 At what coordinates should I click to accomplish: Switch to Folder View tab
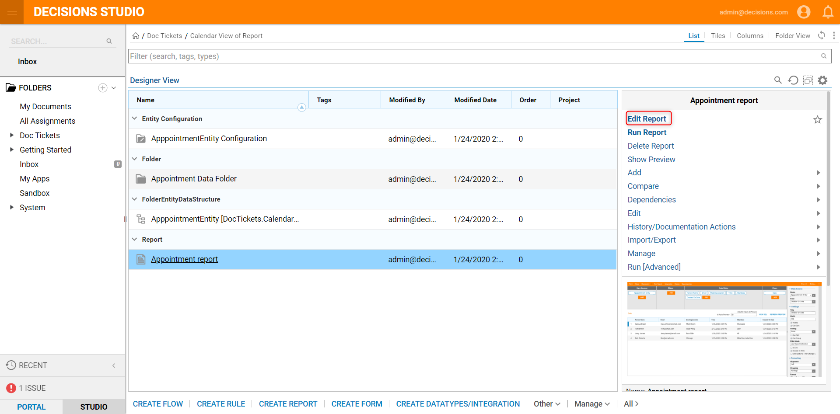click(793, 36)
